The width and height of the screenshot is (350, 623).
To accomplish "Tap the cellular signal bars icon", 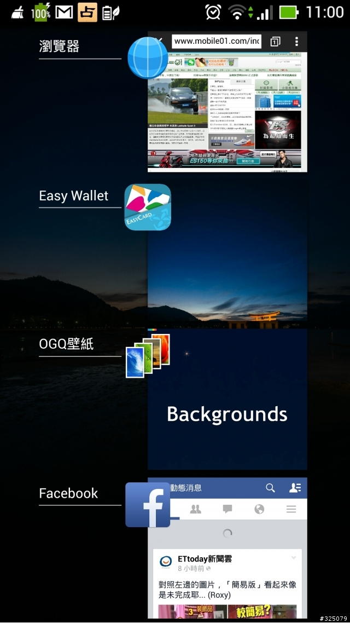I will (265, 13).
